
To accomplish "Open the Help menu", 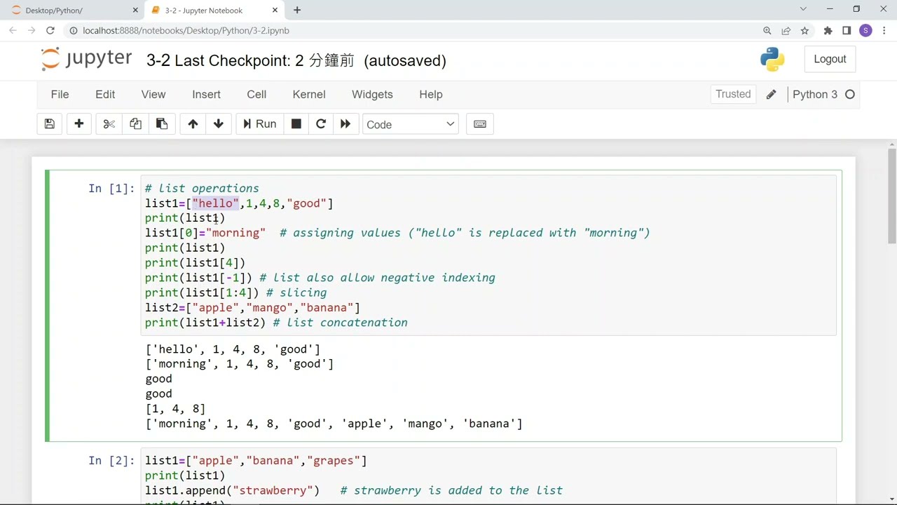I will [x=431, y=95].
